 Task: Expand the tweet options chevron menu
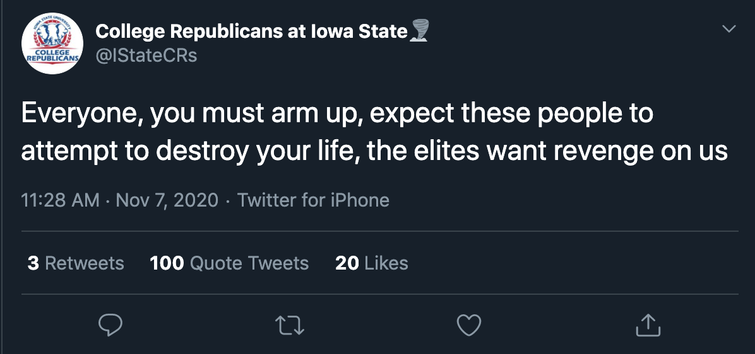pyautogui.click(x=728, y=29)
